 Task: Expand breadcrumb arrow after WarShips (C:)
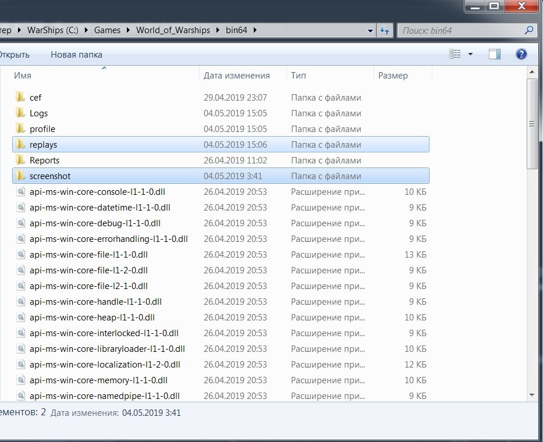(86, 30)
